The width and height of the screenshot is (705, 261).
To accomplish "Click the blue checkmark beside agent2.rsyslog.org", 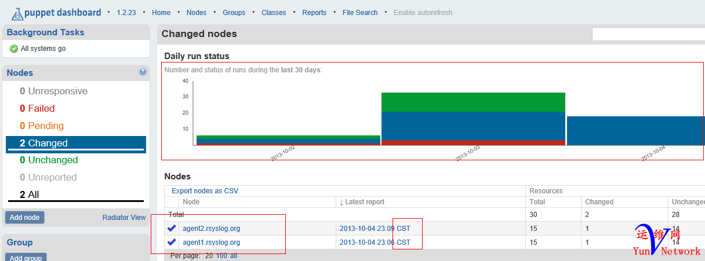I will [x=172, y=229].
